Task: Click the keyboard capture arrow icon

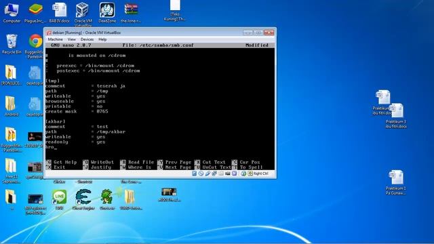Action: (250, 174)
